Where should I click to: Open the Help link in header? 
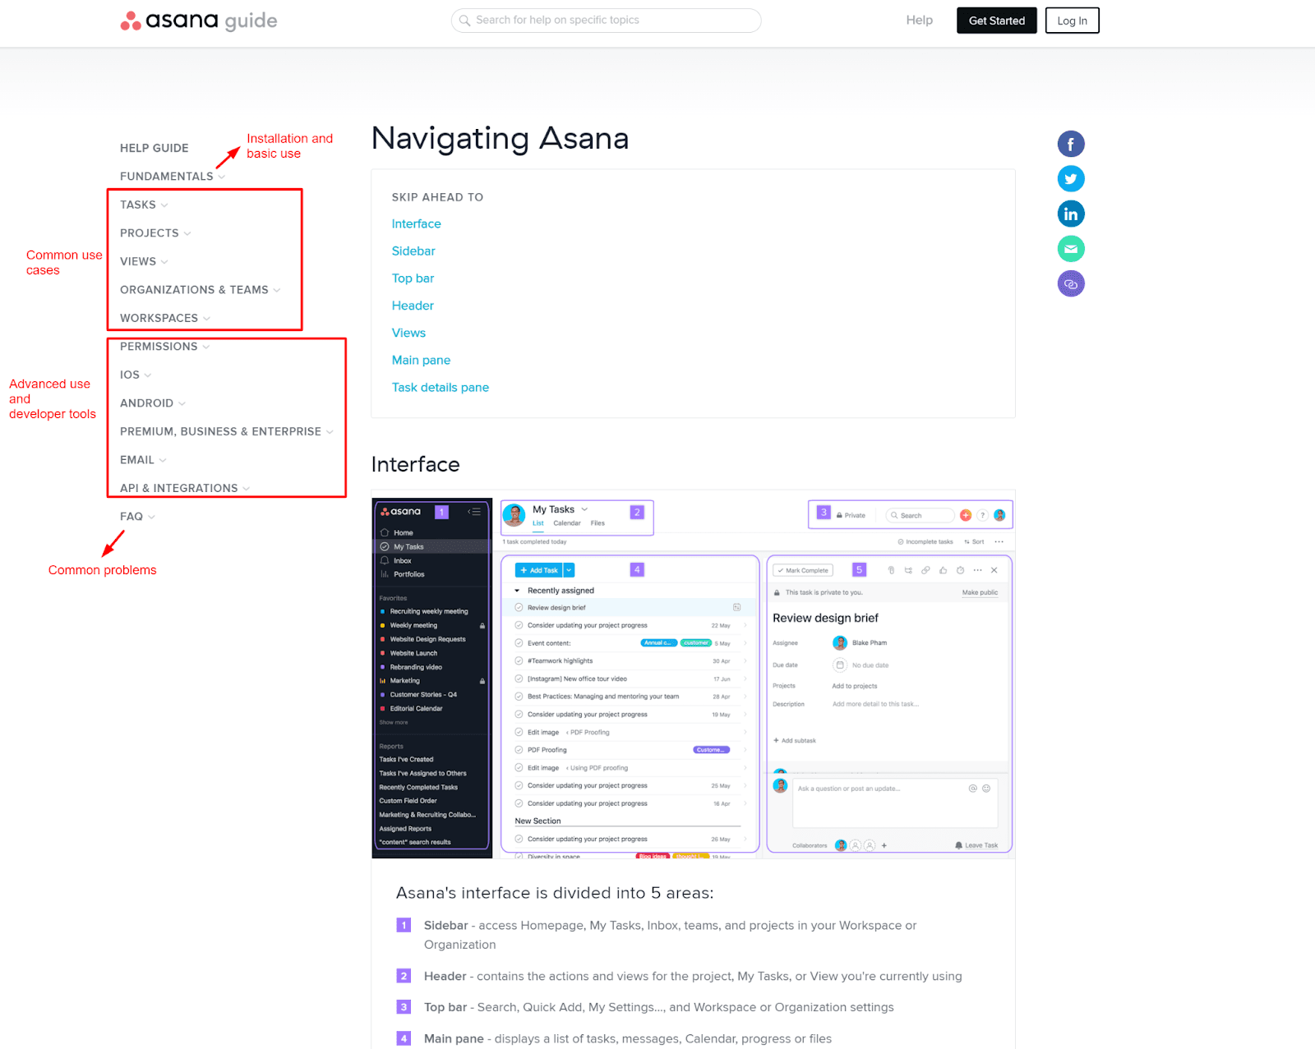click(x=919, y=21)
